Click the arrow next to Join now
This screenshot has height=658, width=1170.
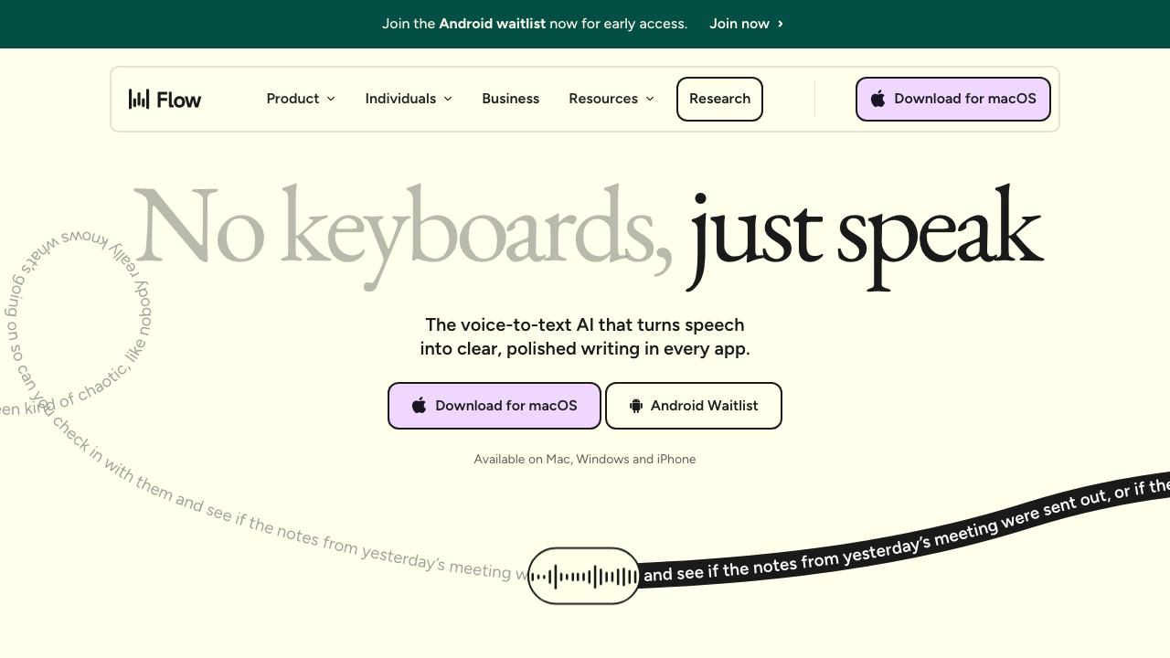[x=780, y=24]
